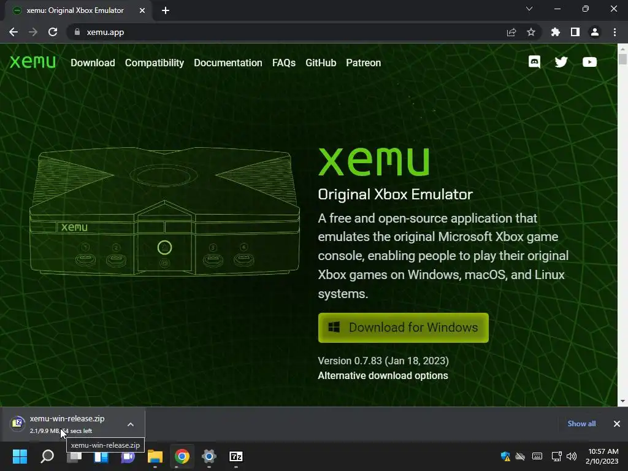Open Settings gear on taskbar
This screenshot has width=628, height=471.
209,456
